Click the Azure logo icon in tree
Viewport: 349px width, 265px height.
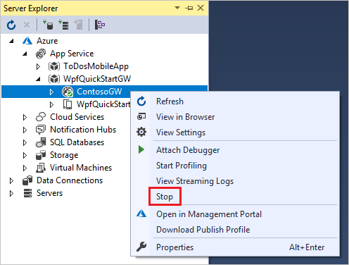point(27,41)
